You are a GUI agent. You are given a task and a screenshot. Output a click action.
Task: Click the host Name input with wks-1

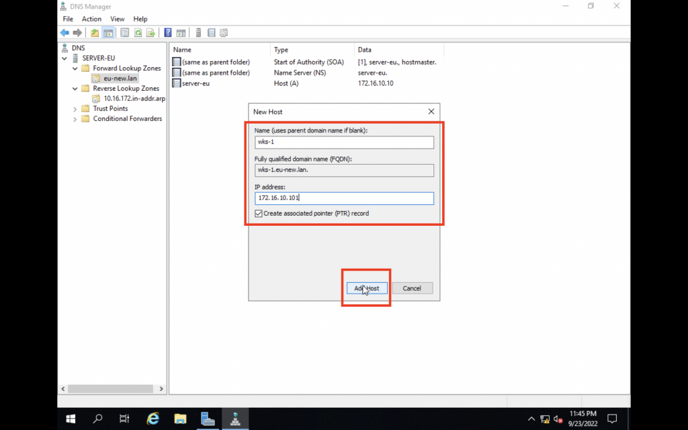tap(344, 142)
